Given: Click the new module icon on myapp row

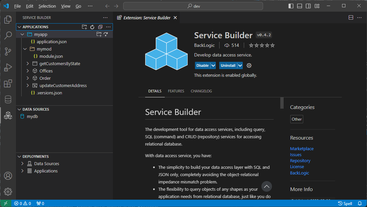Looking at the screenshot, I should pyautogui.click(x=99, y=34).
